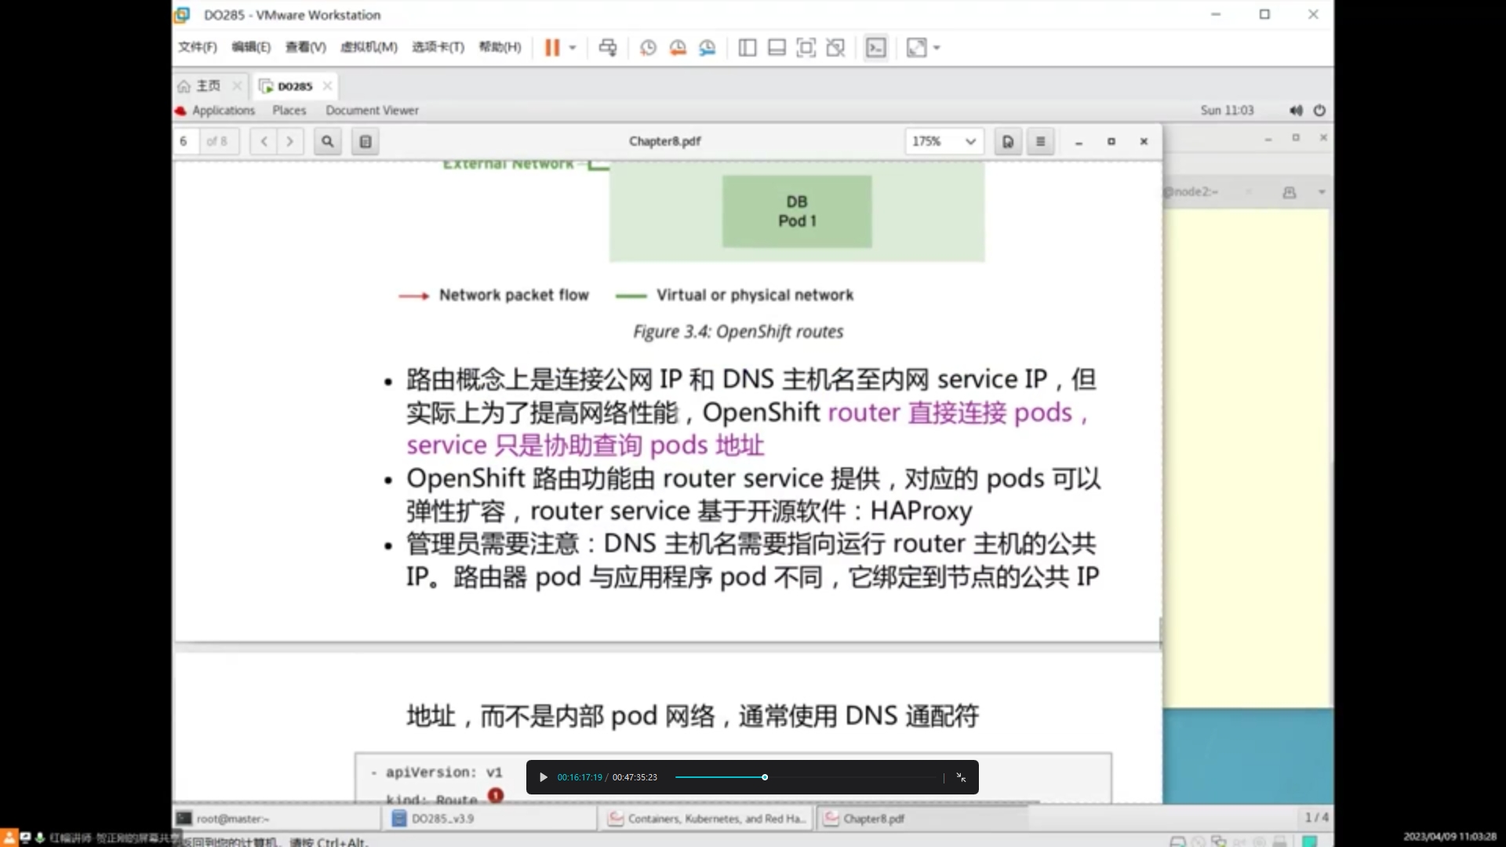
Task: Expand the stretch guest options arrow
Action: click(937, 48)
